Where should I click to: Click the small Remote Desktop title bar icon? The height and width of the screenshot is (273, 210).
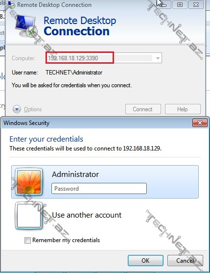tap(12, 5)
